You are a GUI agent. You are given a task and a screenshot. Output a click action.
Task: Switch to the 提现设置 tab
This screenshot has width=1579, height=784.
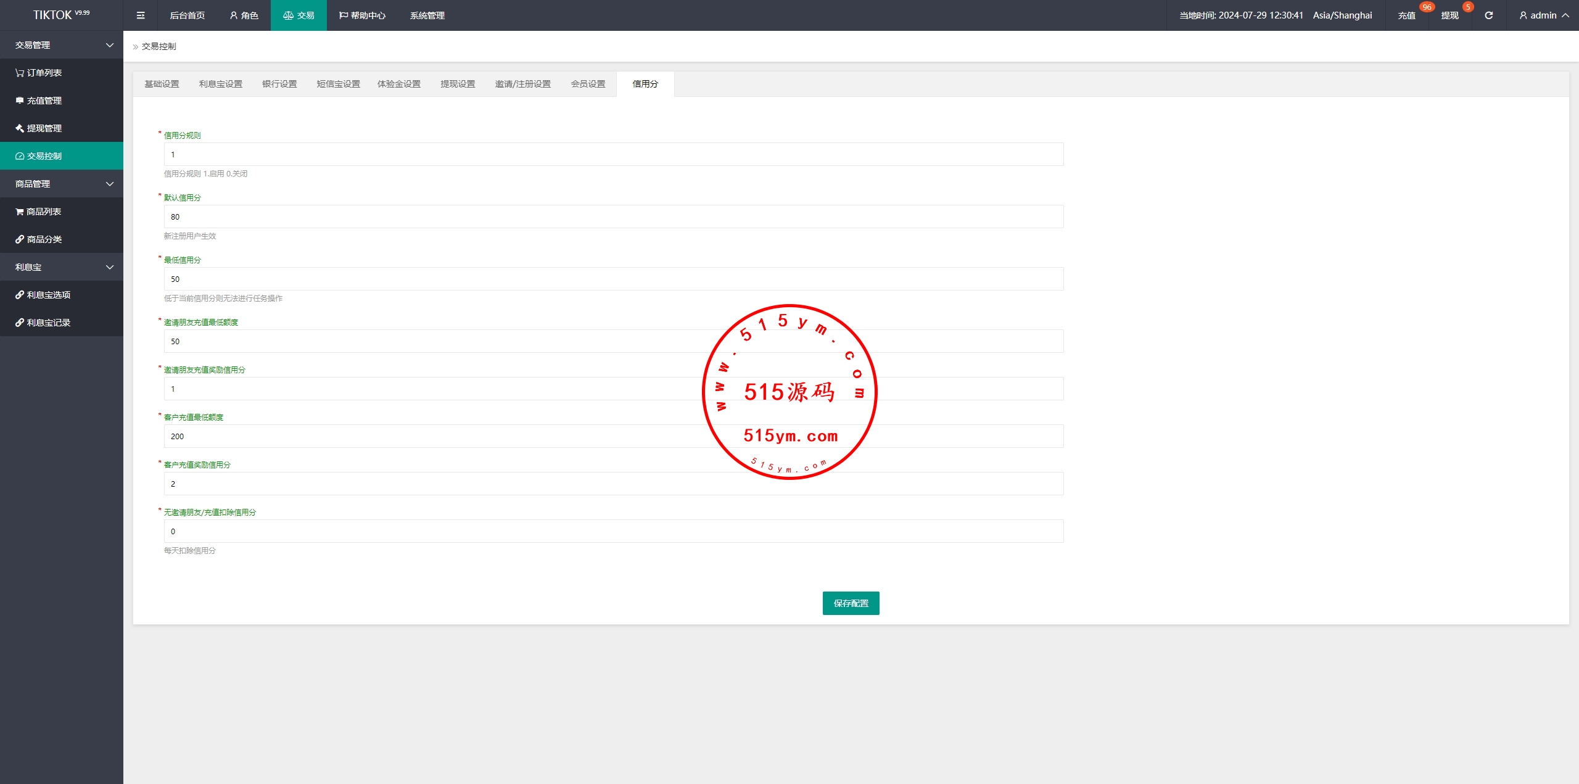click(458, 84)
